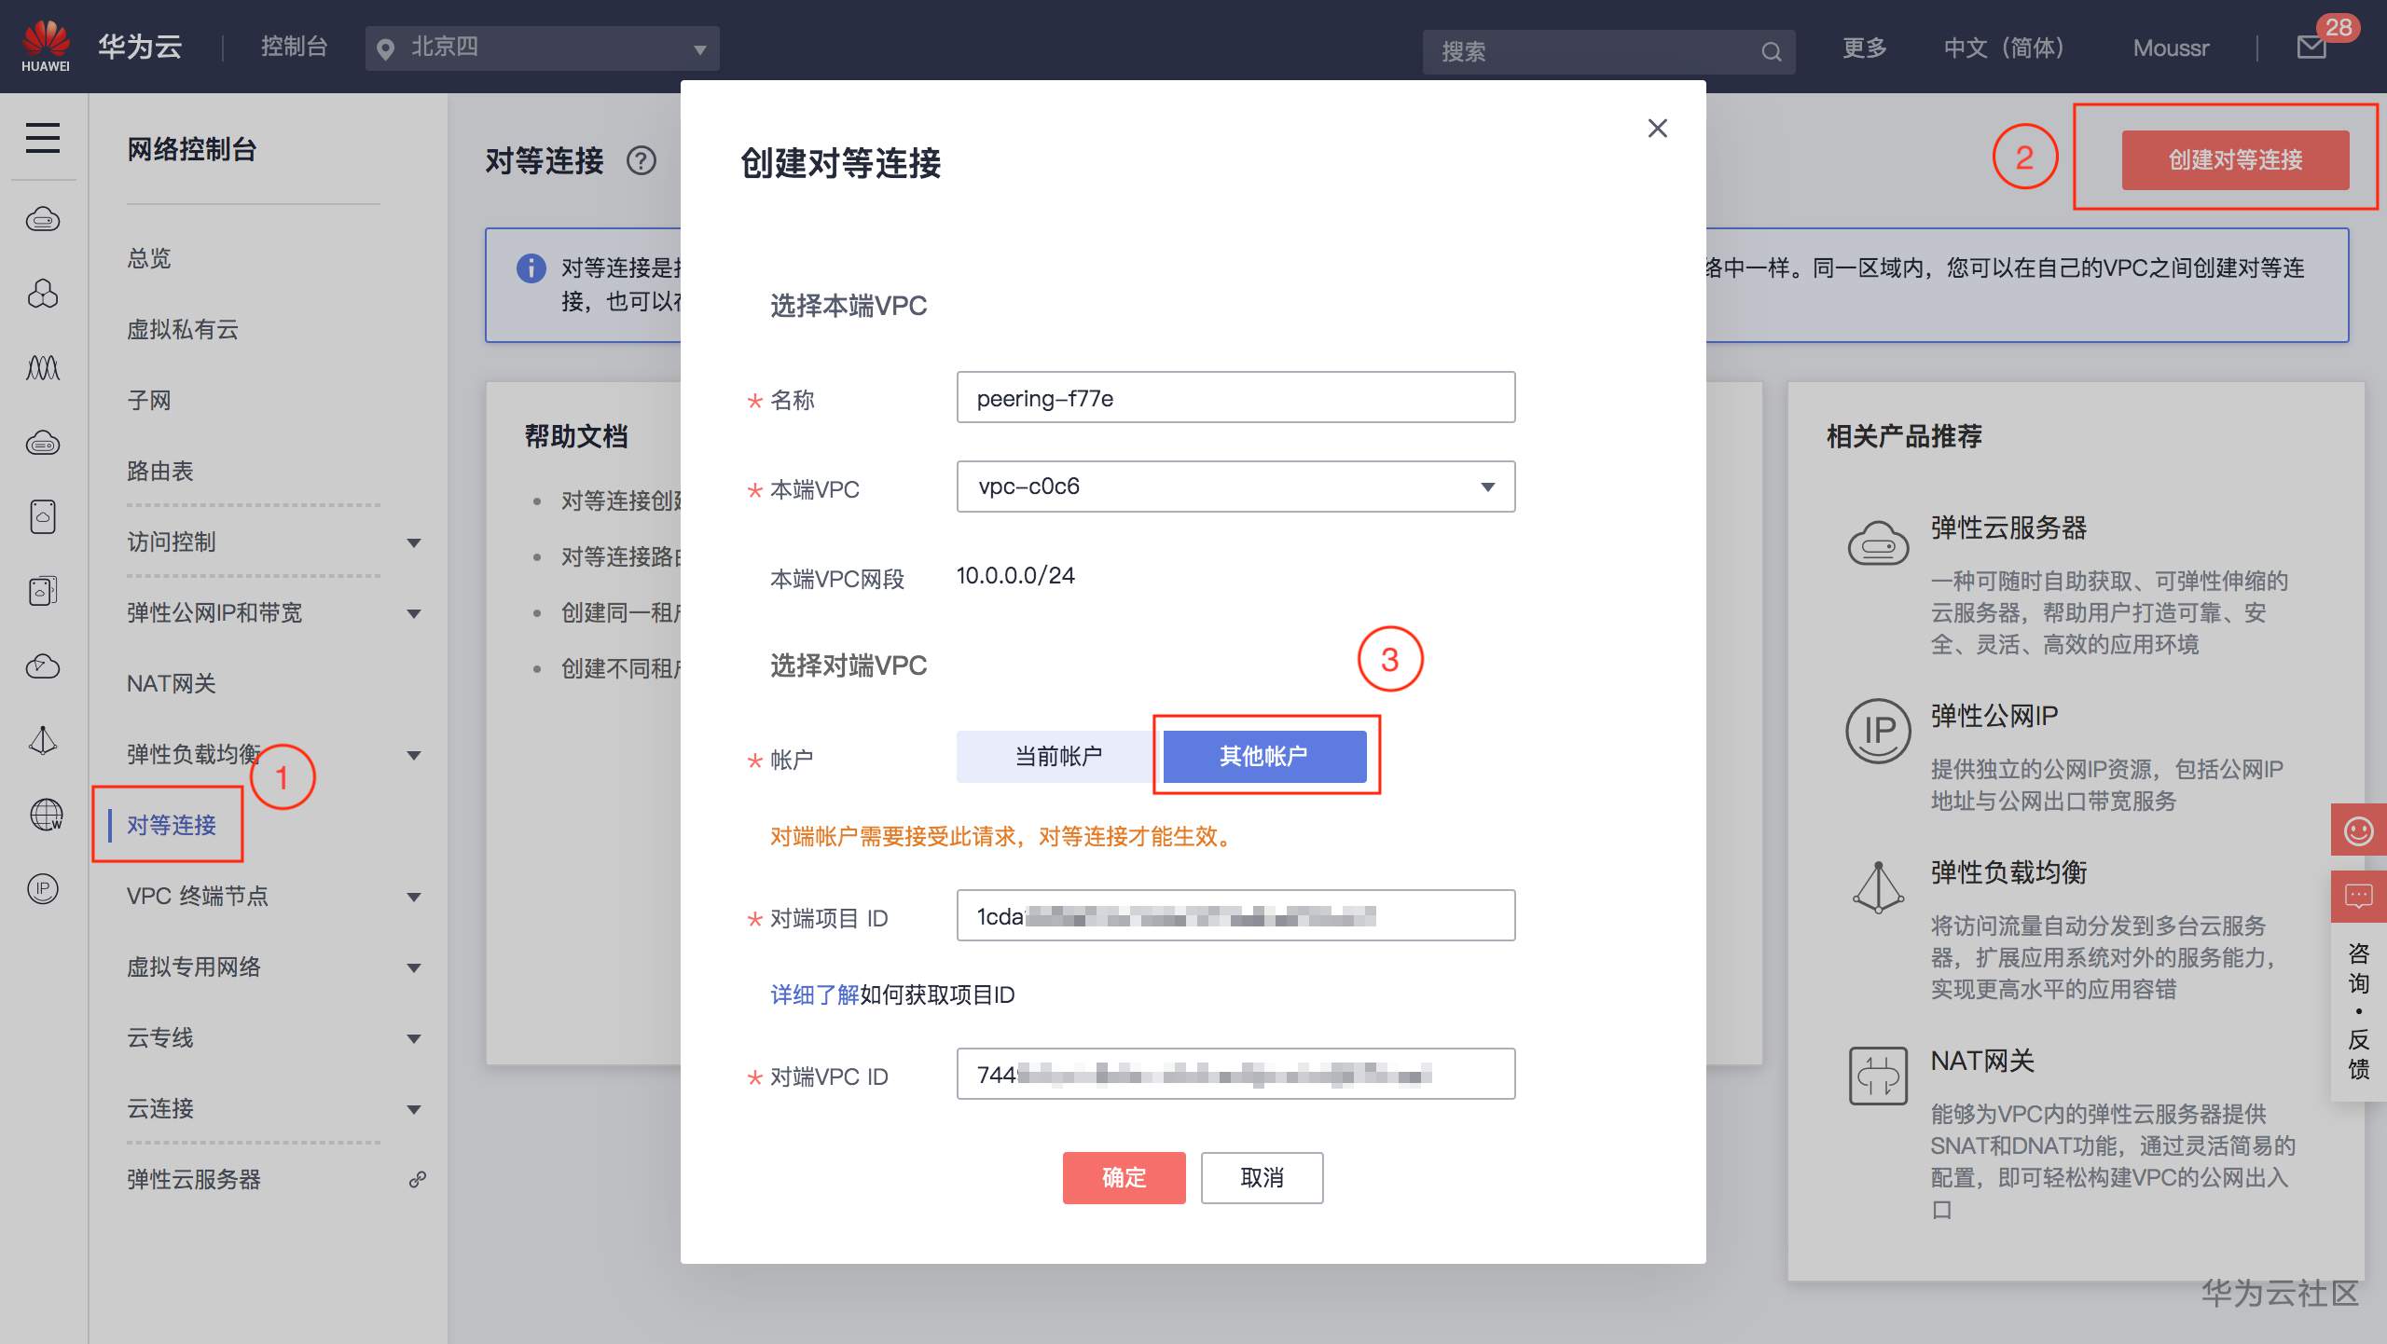Image resolution: width=2387 pixels, height=1344 pixels.
Task: Click the search magnifier icon
Action: pos(1771,52)
